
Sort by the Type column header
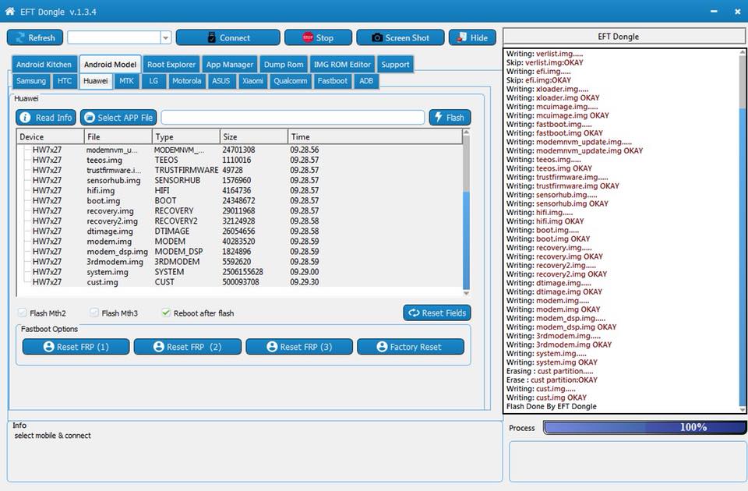point(186,136)
